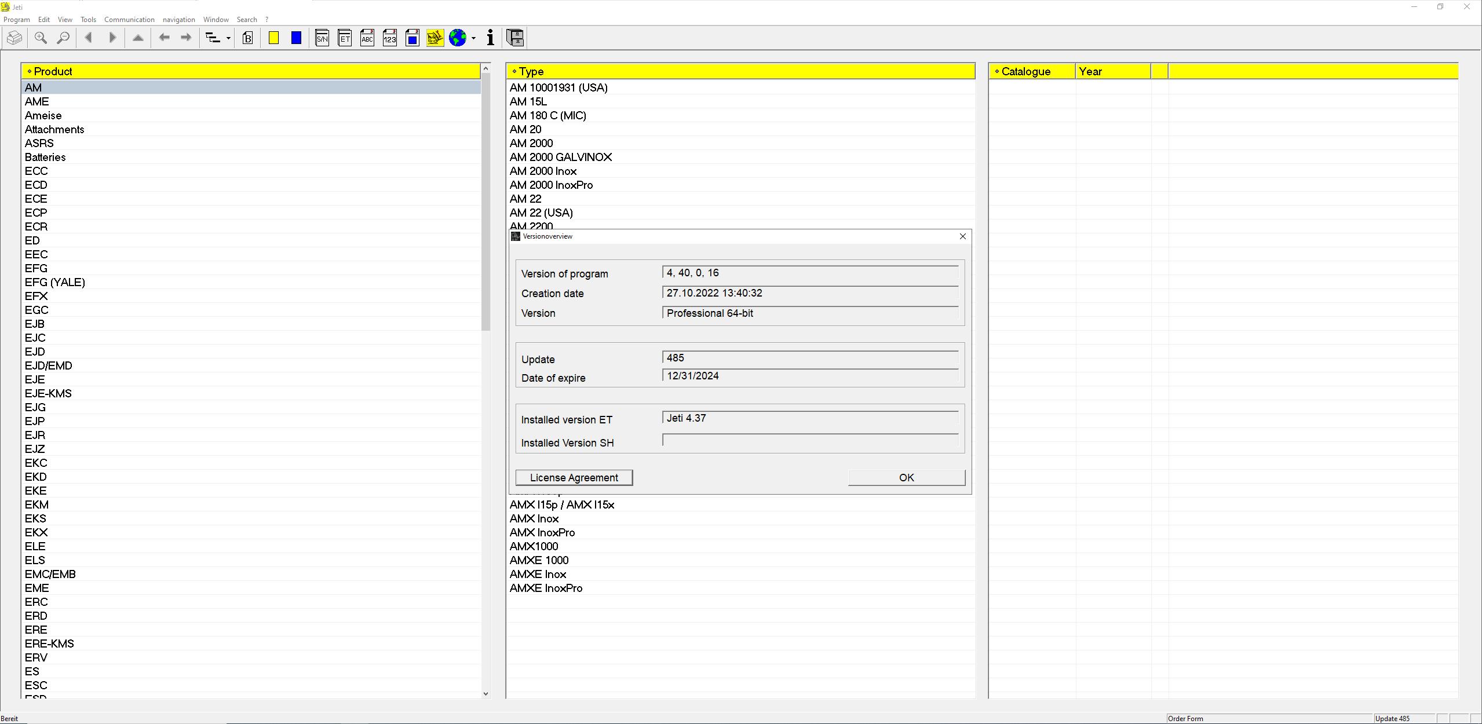The height and width of the screenshot is (724, 1482).
Task: Click the Creation date field
Action: coord(810,293)
